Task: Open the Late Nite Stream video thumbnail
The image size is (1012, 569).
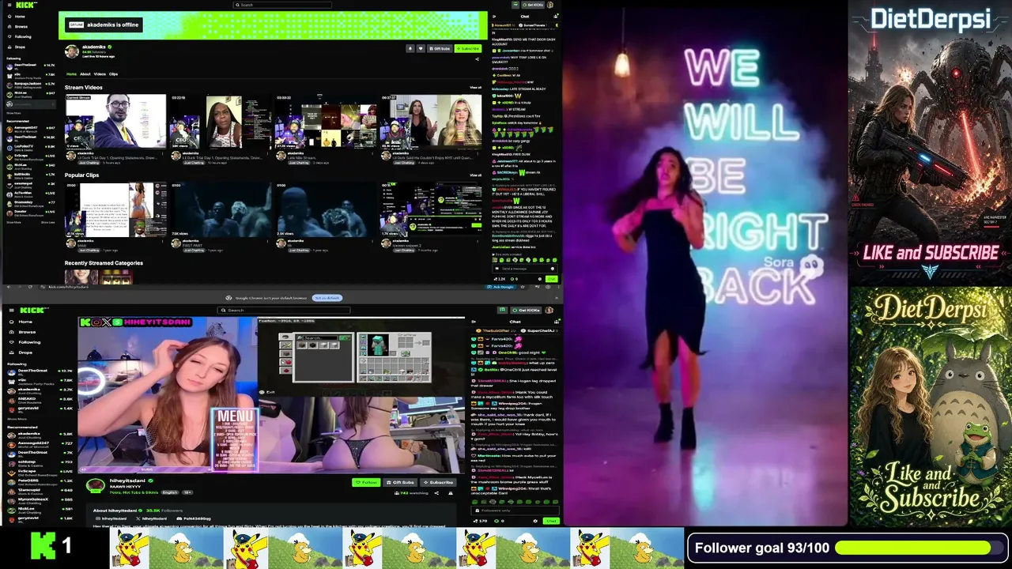Action: point(326,121)
